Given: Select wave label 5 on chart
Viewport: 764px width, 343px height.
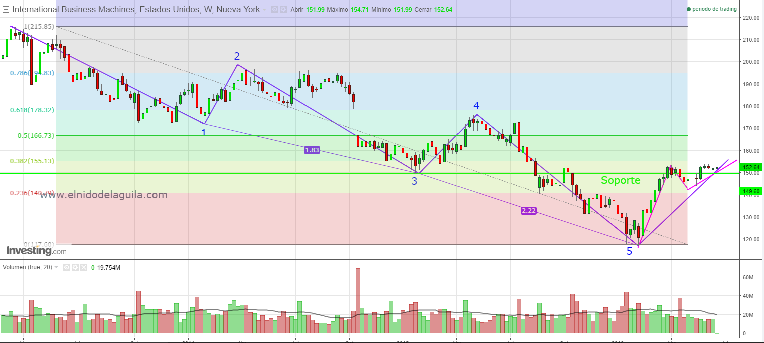Looking at the screenshot, I should (x=629, y=251).
